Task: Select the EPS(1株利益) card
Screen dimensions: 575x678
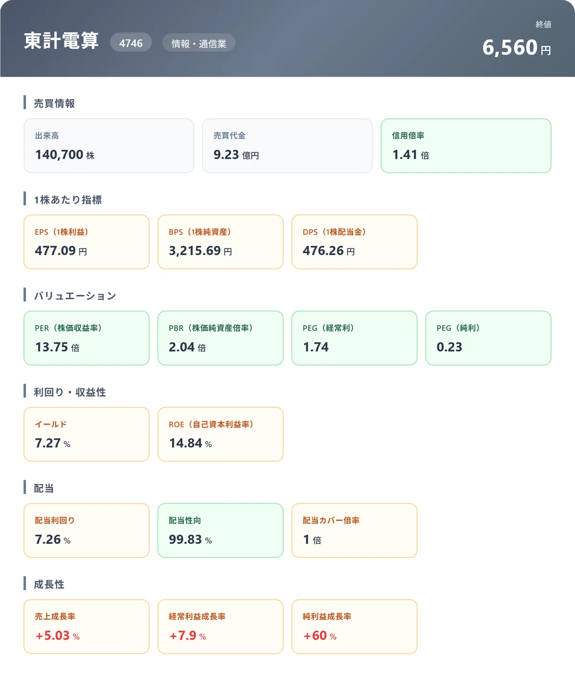Action: (87, 242)
